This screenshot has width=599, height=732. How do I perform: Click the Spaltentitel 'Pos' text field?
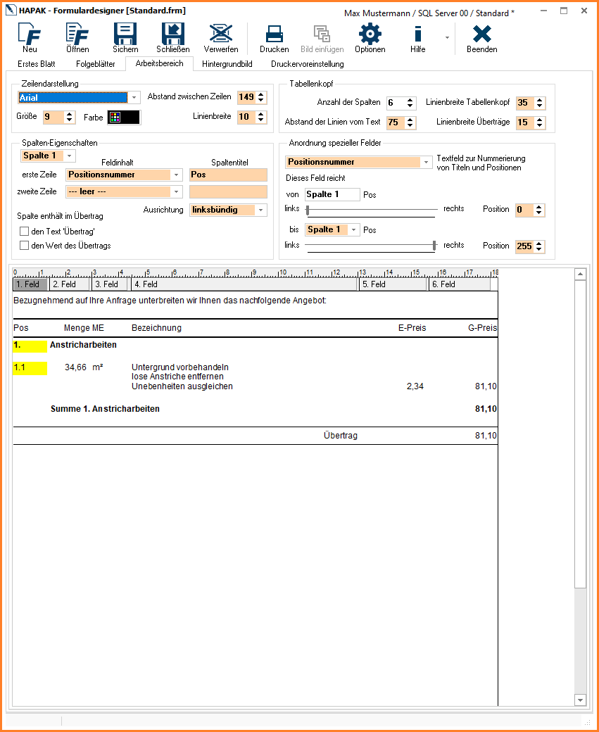228,175
